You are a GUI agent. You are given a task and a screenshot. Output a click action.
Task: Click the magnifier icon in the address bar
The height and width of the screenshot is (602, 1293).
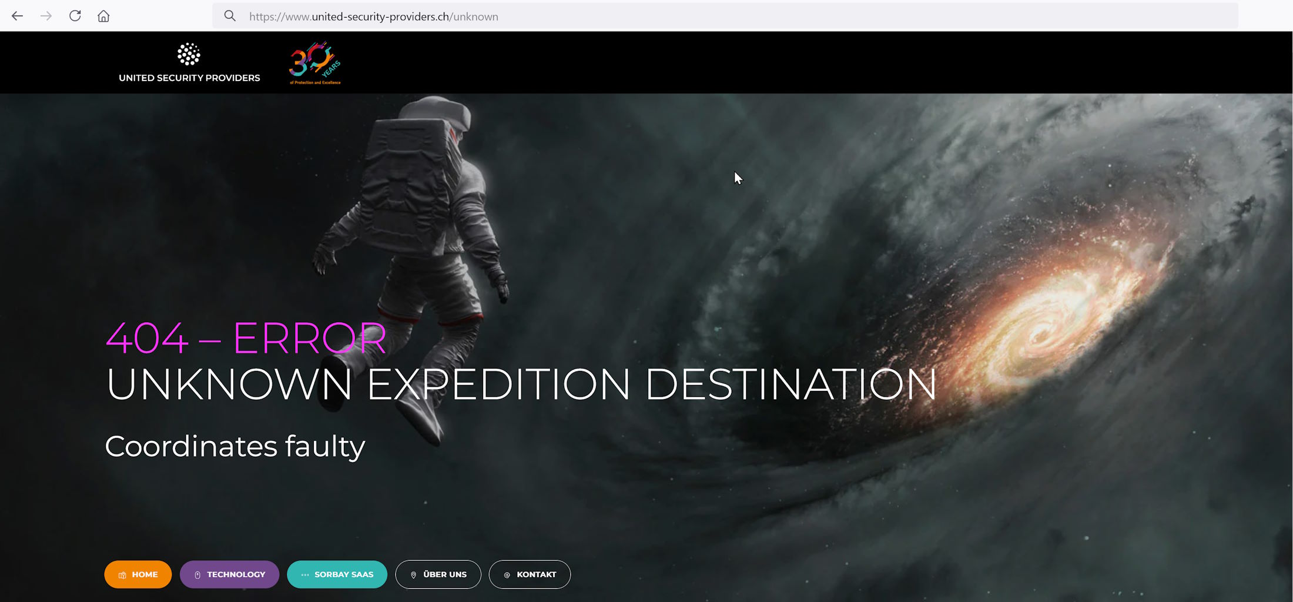pyautogui.click(x=230, y=16)
